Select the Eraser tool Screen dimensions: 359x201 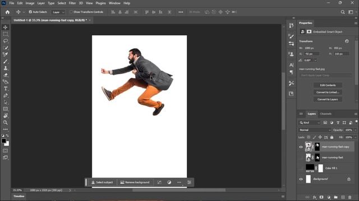(5, 75)
